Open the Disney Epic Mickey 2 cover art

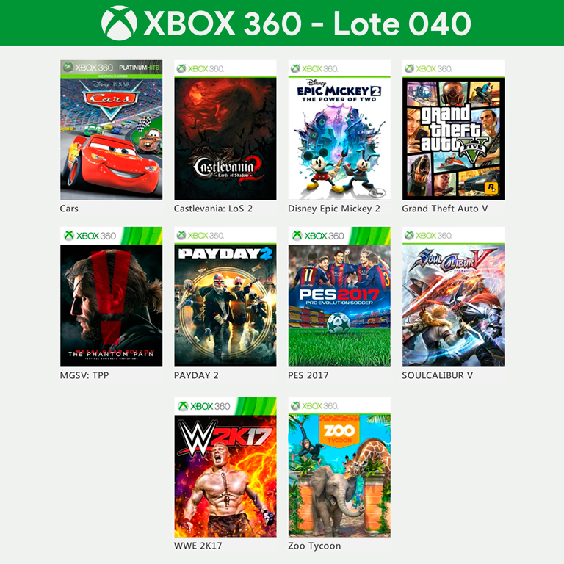tap(339, 130)
